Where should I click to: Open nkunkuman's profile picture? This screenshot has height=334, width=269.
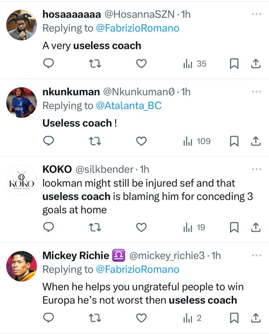click(x=21, y=102)
